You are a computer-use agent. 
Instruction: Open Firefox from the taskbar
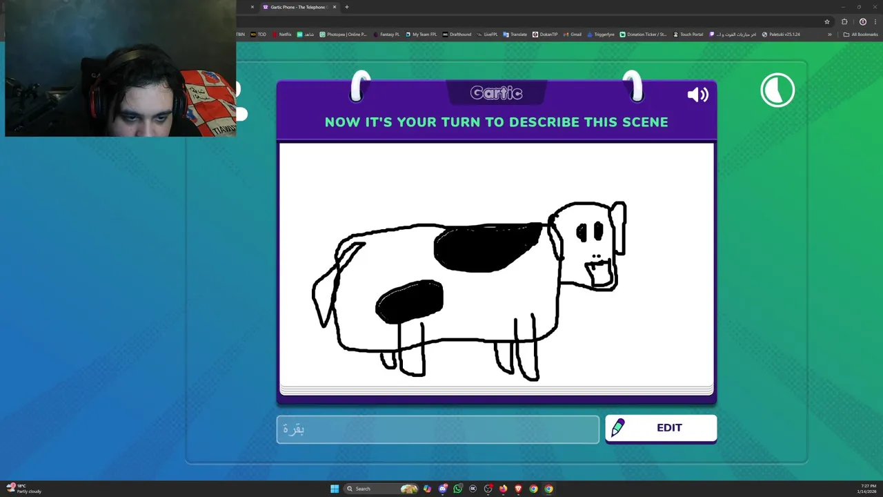click(x=503, y=489)
